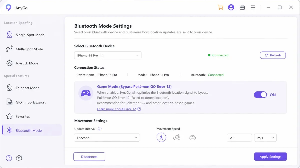Click the Update Interval help tooltip icon
Image resolution: width=300 pixels, height=168 pixels.
click(100, 129)
